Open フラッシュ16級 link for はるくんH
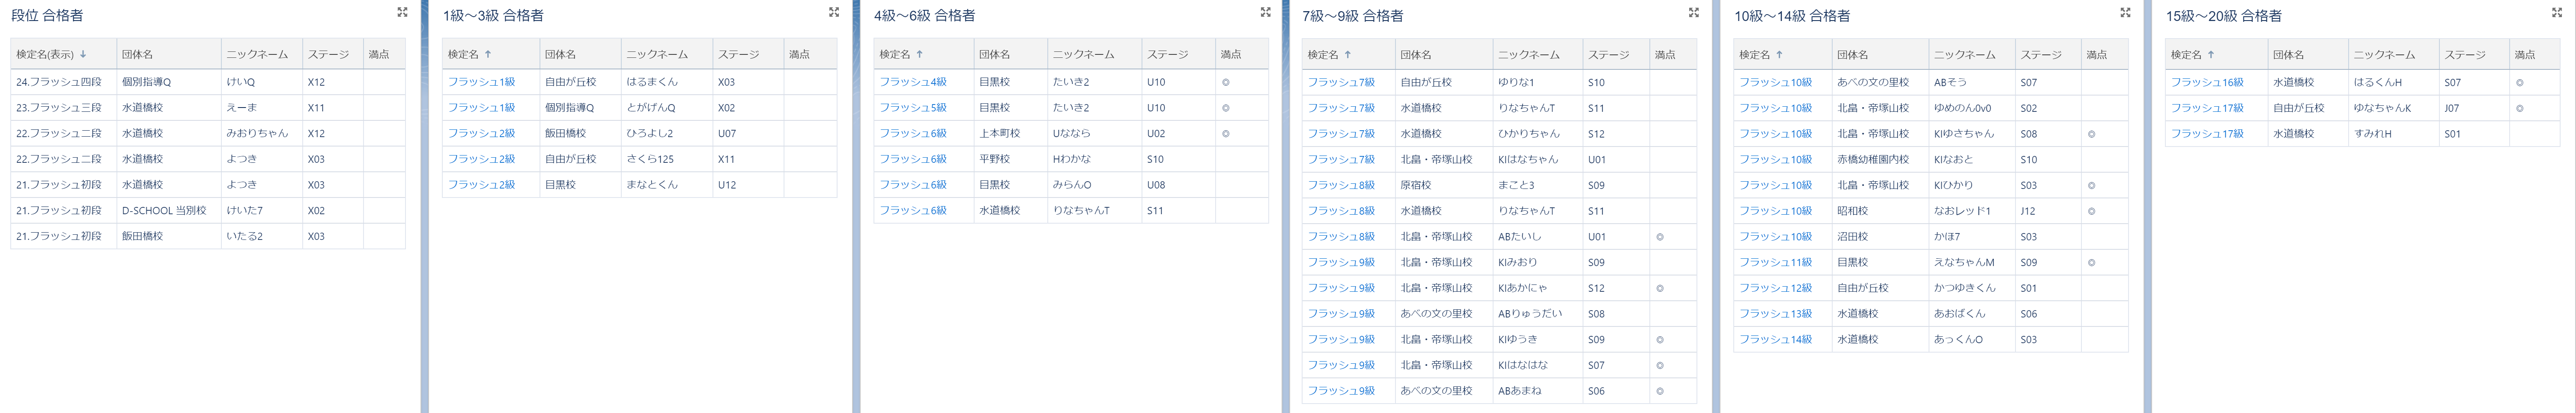 pos(2206,82)
